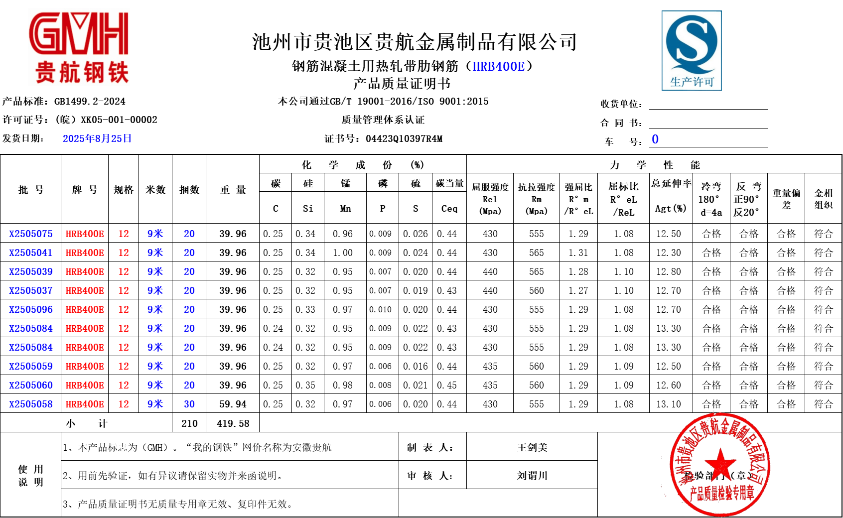
Task: Click the shipping date 2025年8月25日
Action: [x=97, y=138]
